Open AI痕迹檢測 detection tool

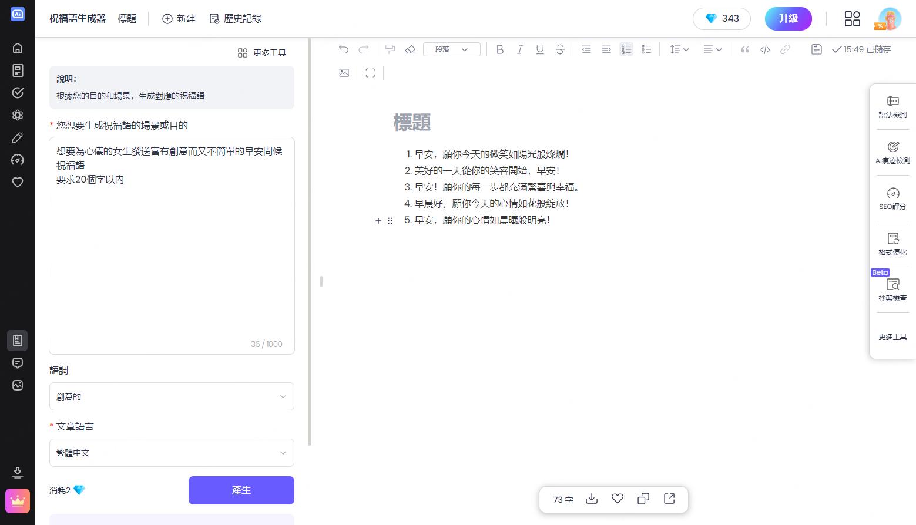pyautogui.click(x=892, y=153)
